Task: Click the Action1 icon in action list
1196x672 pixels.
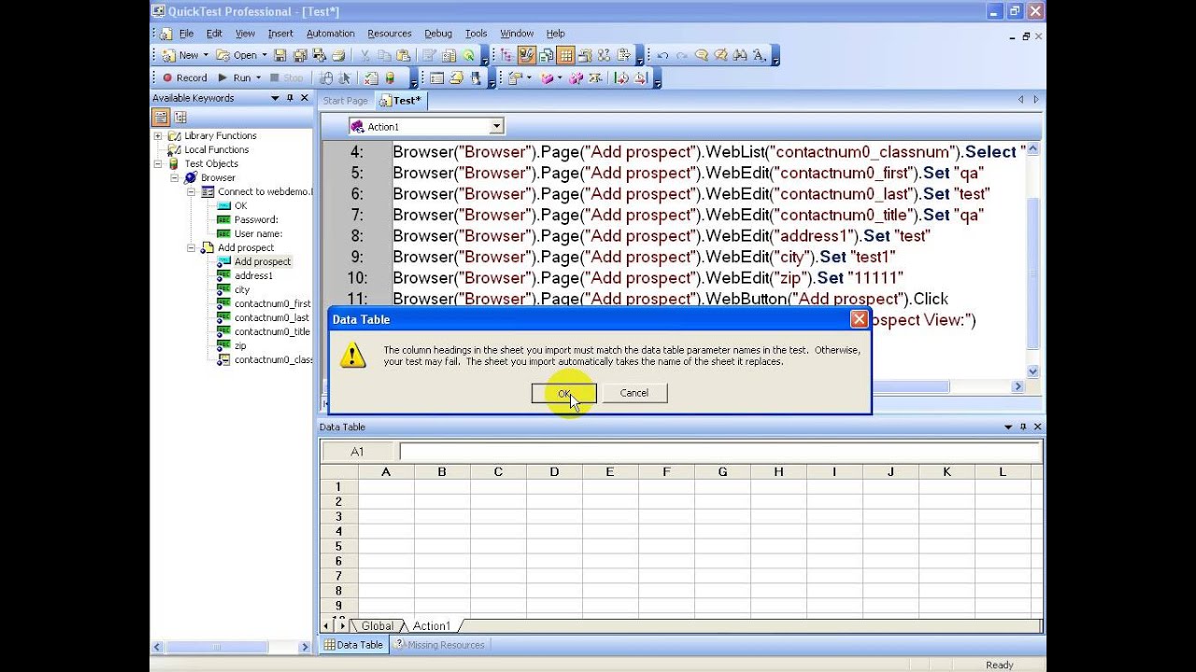Action: (357, 126)
